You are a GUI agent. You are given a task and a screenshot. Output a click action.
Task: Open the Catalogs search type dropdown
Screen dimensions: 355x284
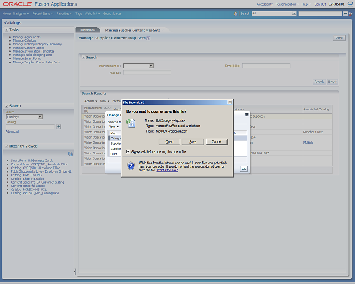tap(40, 117)
